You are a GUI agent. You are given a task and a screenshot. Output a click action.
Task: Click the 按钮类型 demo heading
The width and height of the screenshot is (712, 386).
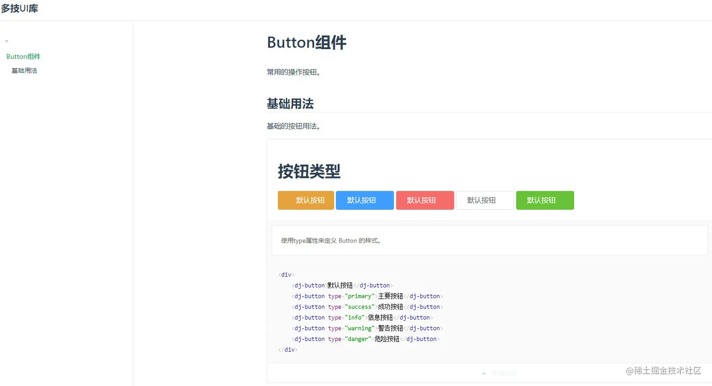[x=309, y=171]
